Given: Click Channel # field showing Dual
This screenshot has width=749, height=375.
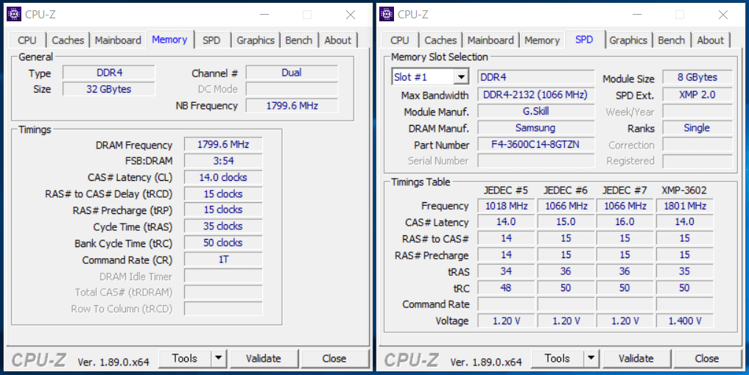Looking at the screenshot, I should click(x=292, y=73).
